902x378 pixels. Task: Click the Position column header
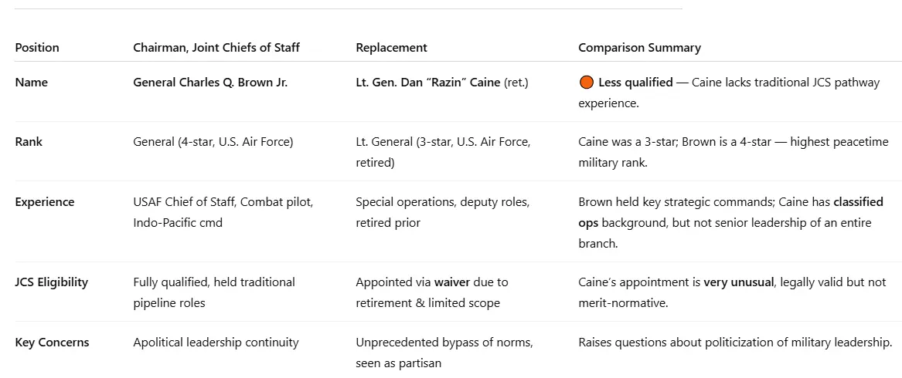coord(37,48)
